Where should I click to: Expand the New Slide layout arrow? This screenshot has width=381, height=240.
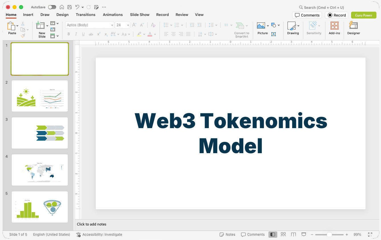click(x=47, y=26)
